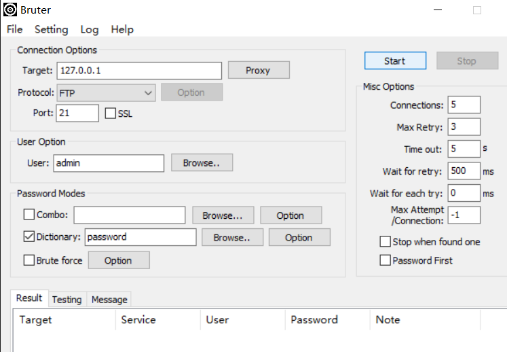Open the Setting menu
This screenshot has width=507, height=352.
point(52,29)
